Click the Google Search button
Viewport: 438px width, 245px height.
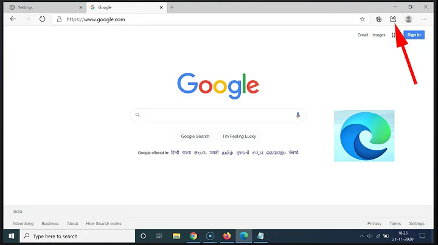point(195,136)
